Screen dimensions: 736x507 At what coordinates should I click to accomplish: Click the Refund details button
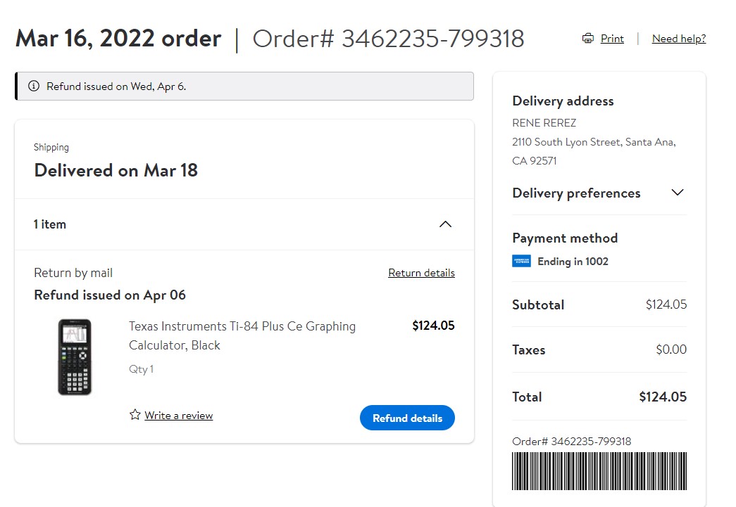point(407,418)
